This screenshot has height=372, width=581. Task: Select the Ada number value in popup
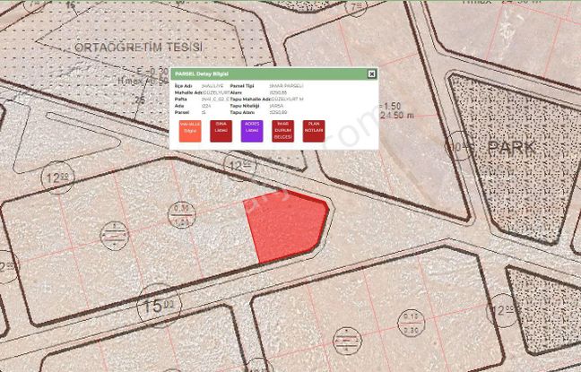point(206,105)
